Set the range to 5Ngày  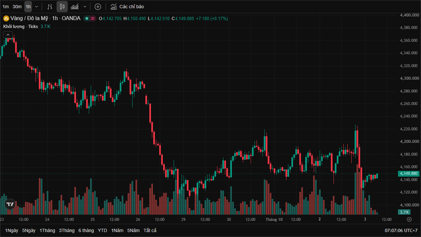click(28, 230)
